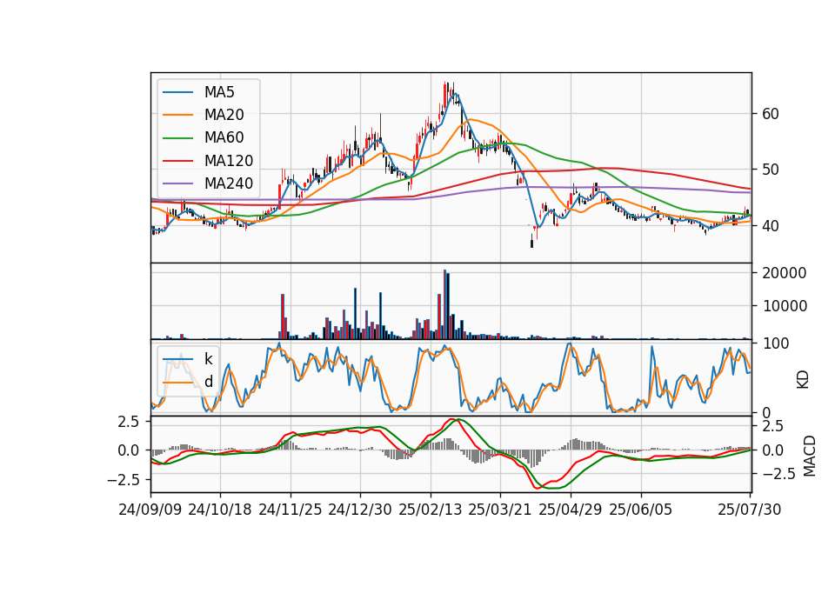Image resolution: width=835 pixels, height=600 pixels.
Task: Click the MA60 legend label
Action: pyautogui.click(x=224, y=138)
